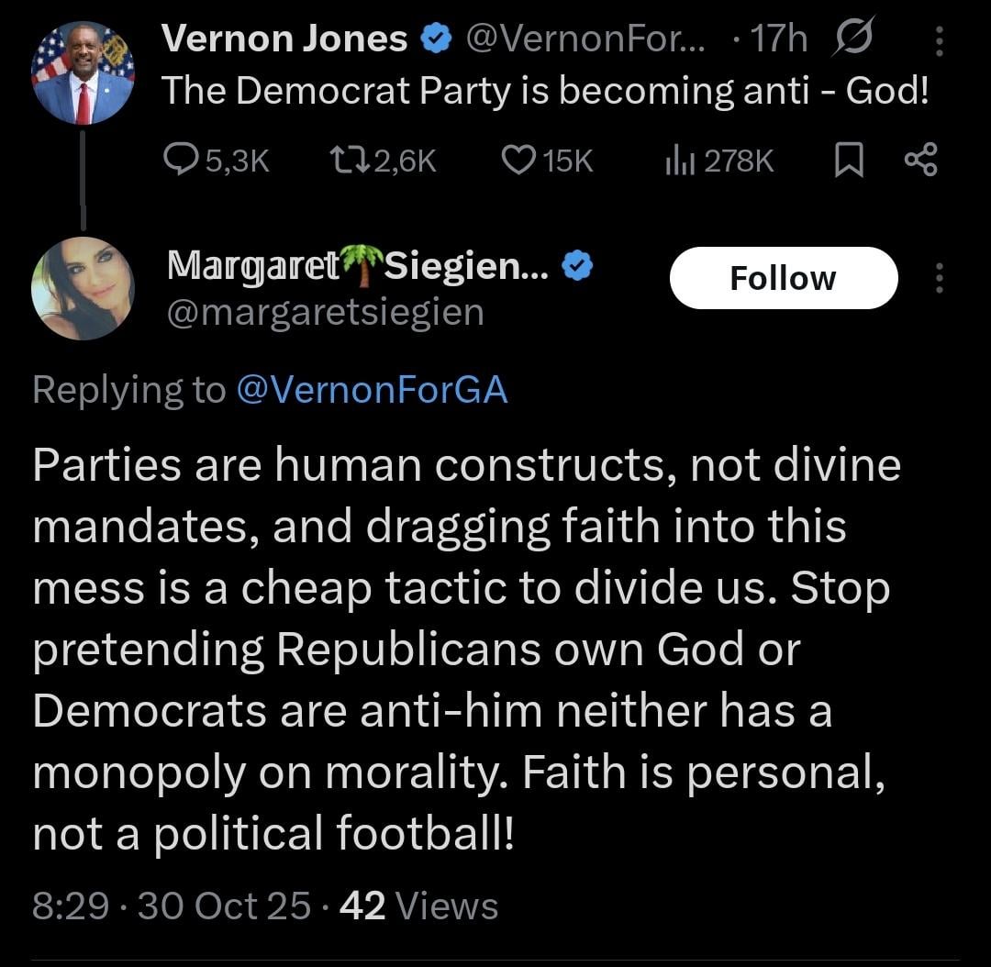Open Margaret Siegien's profile picture

pos(83,288)
